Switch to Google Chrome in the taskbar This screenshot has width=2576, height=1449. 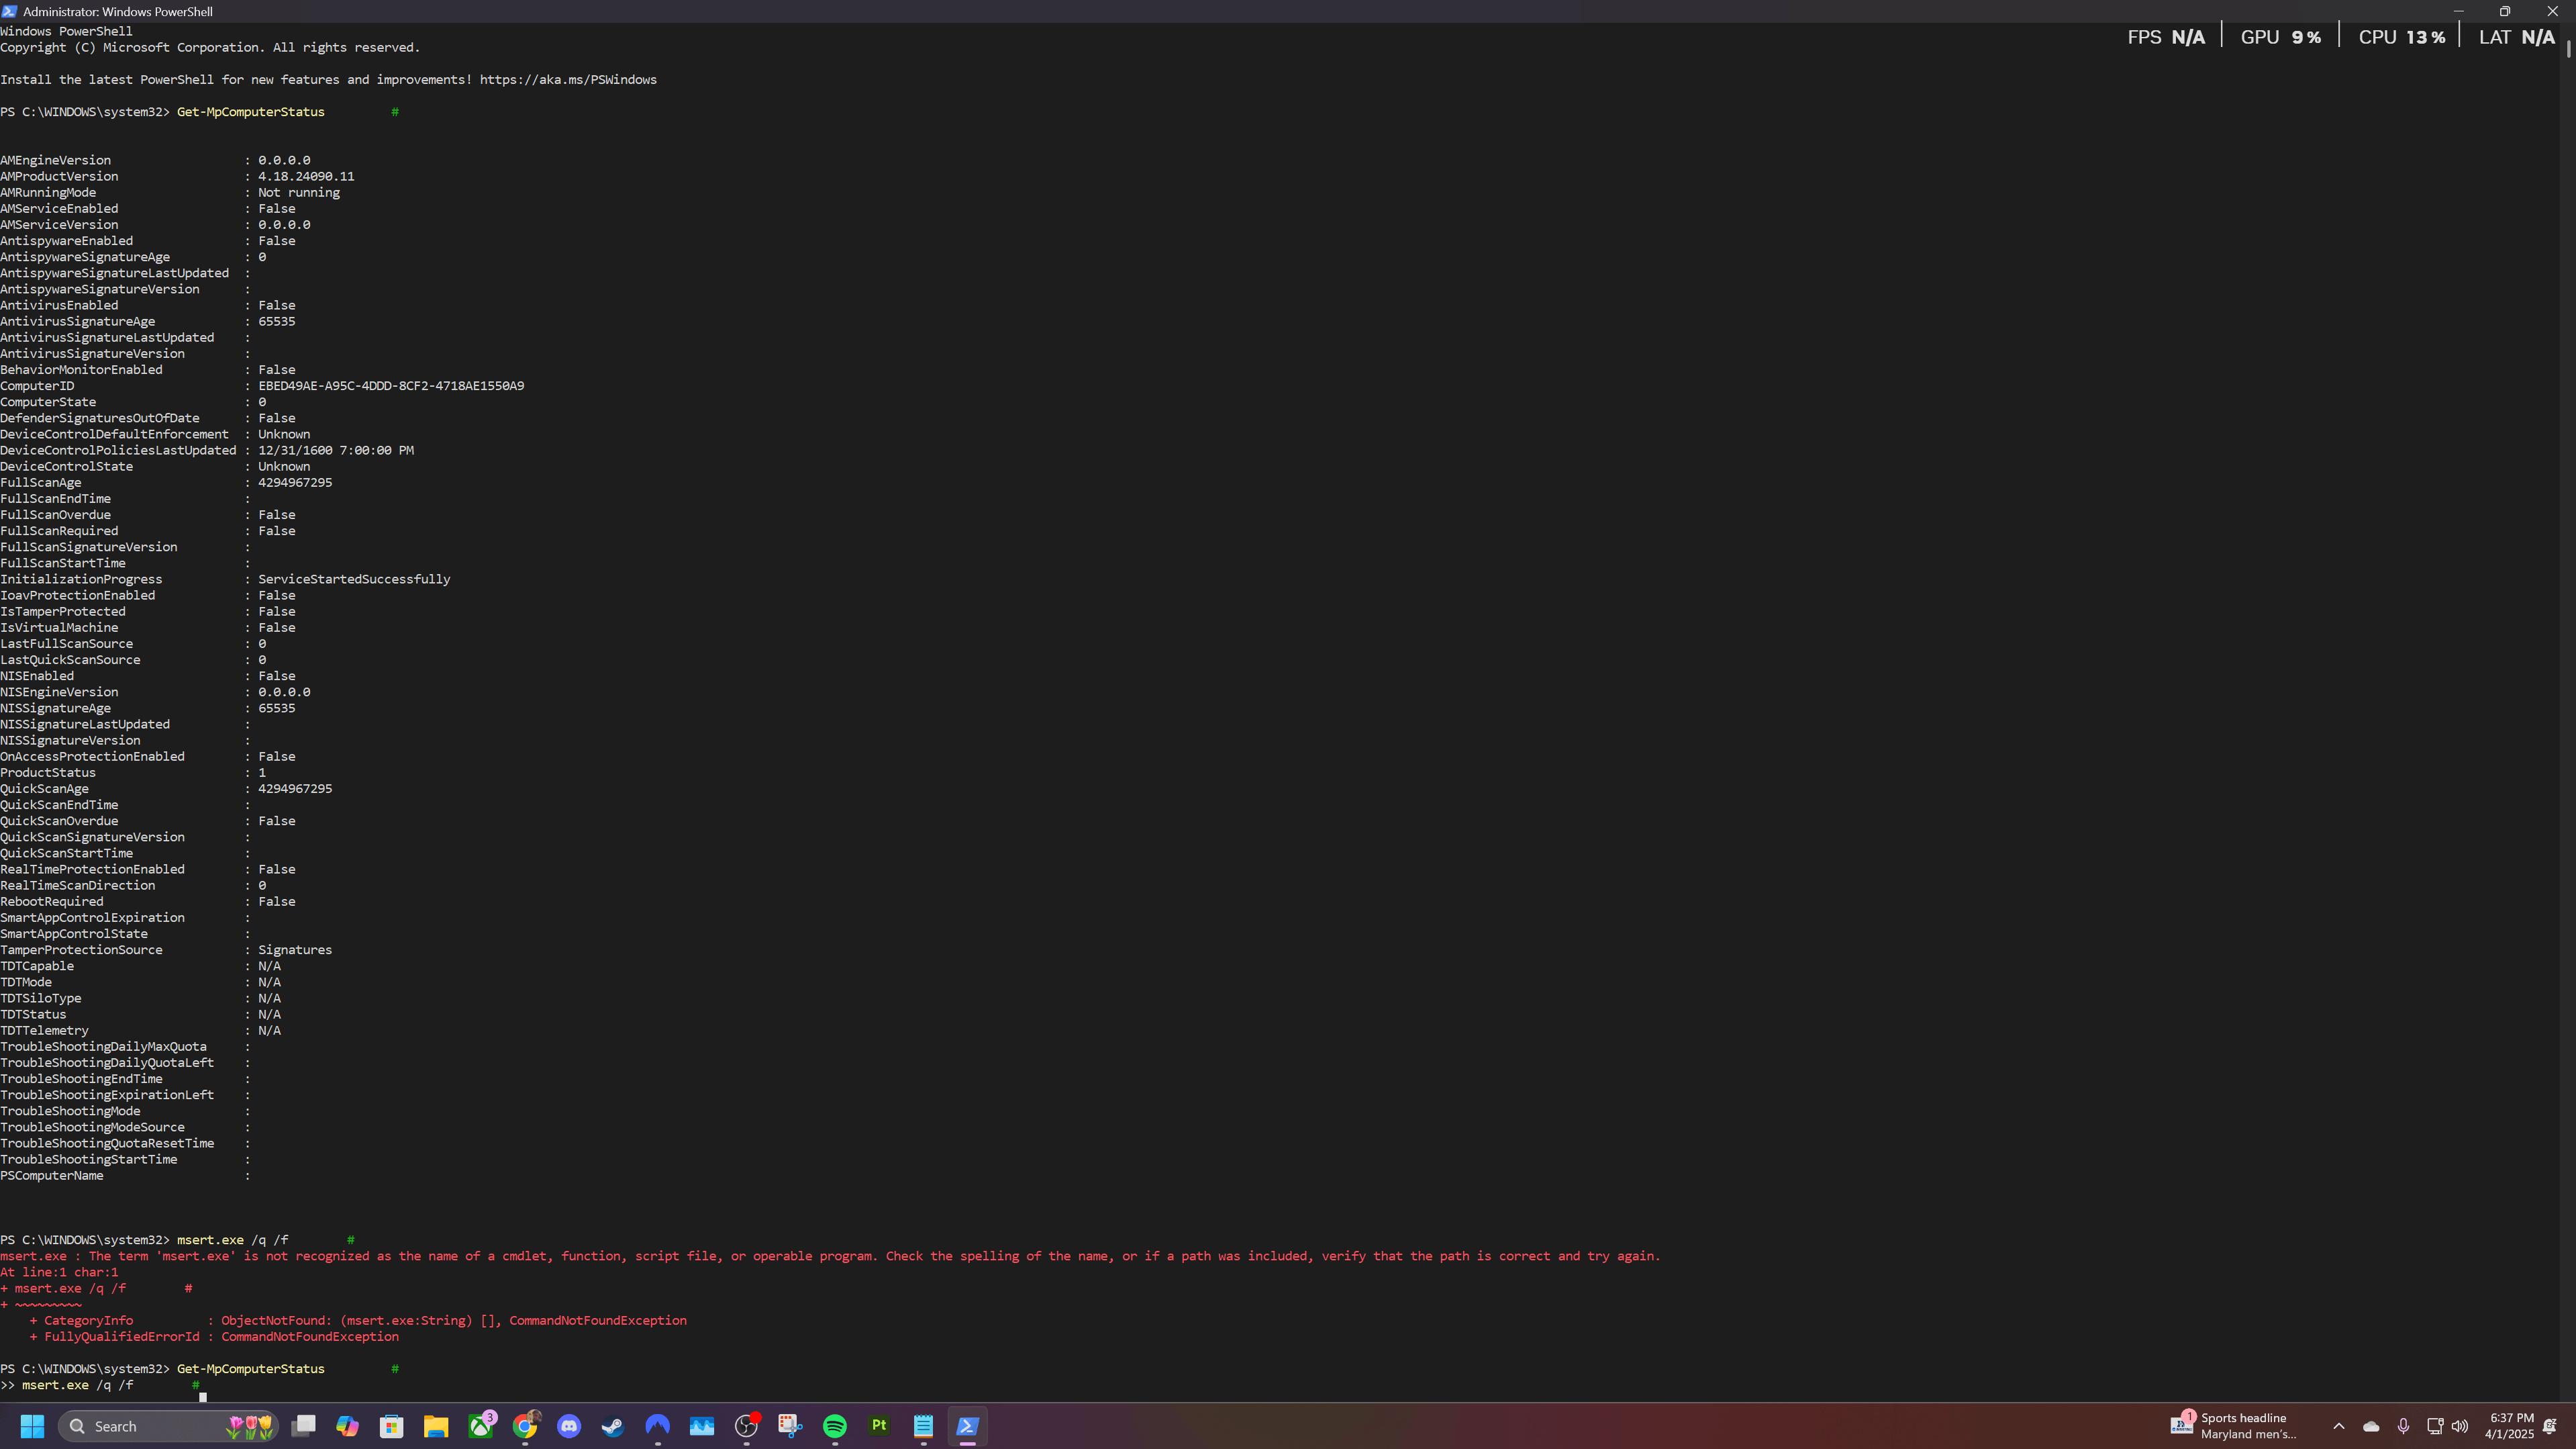click(x=525, y=1426)
